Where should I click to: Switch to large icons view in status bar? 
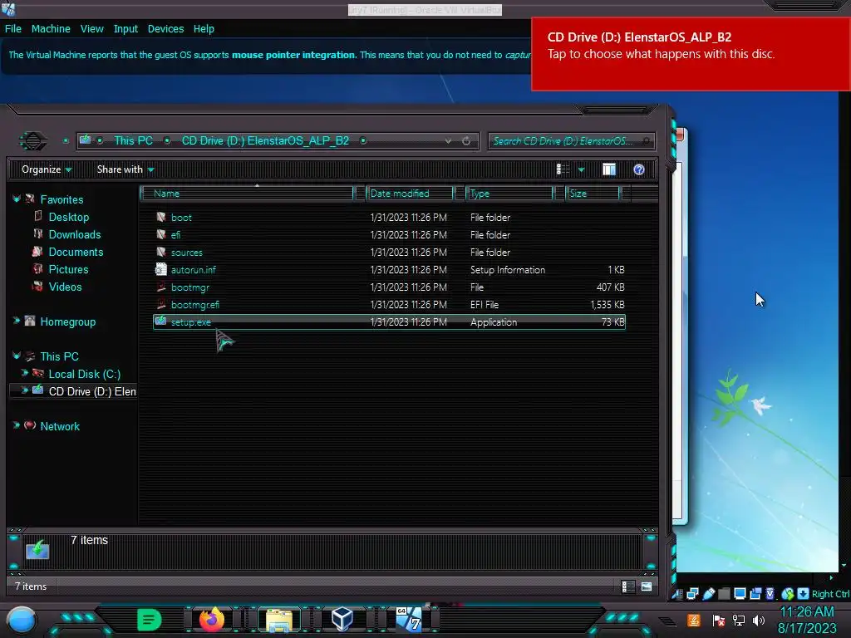tap(647, 586)
